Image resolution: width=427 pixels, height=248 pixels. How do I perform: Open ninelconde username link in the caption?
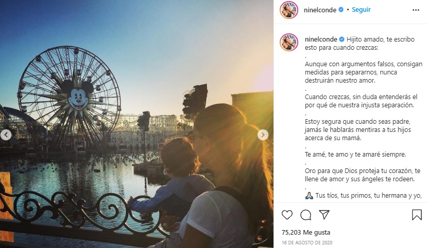coord(321,40)
